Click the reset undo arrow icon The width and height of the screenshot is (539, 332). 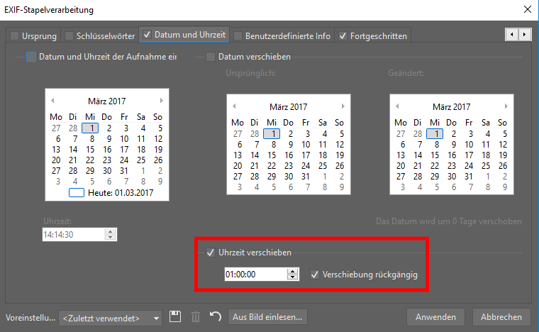pyautogui.click(x=216, y=317)
